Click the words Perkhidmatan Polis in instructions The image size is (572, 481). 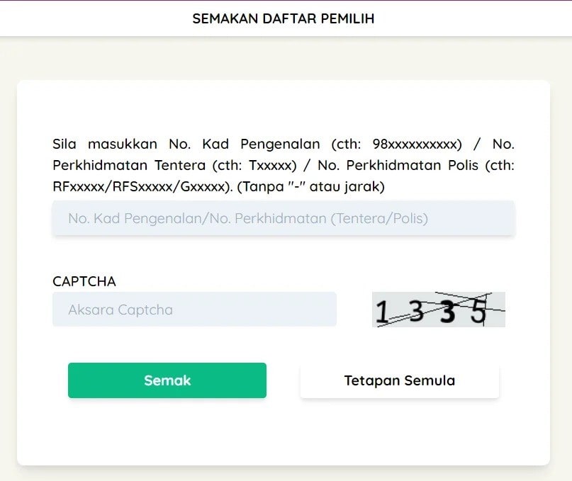413,165
